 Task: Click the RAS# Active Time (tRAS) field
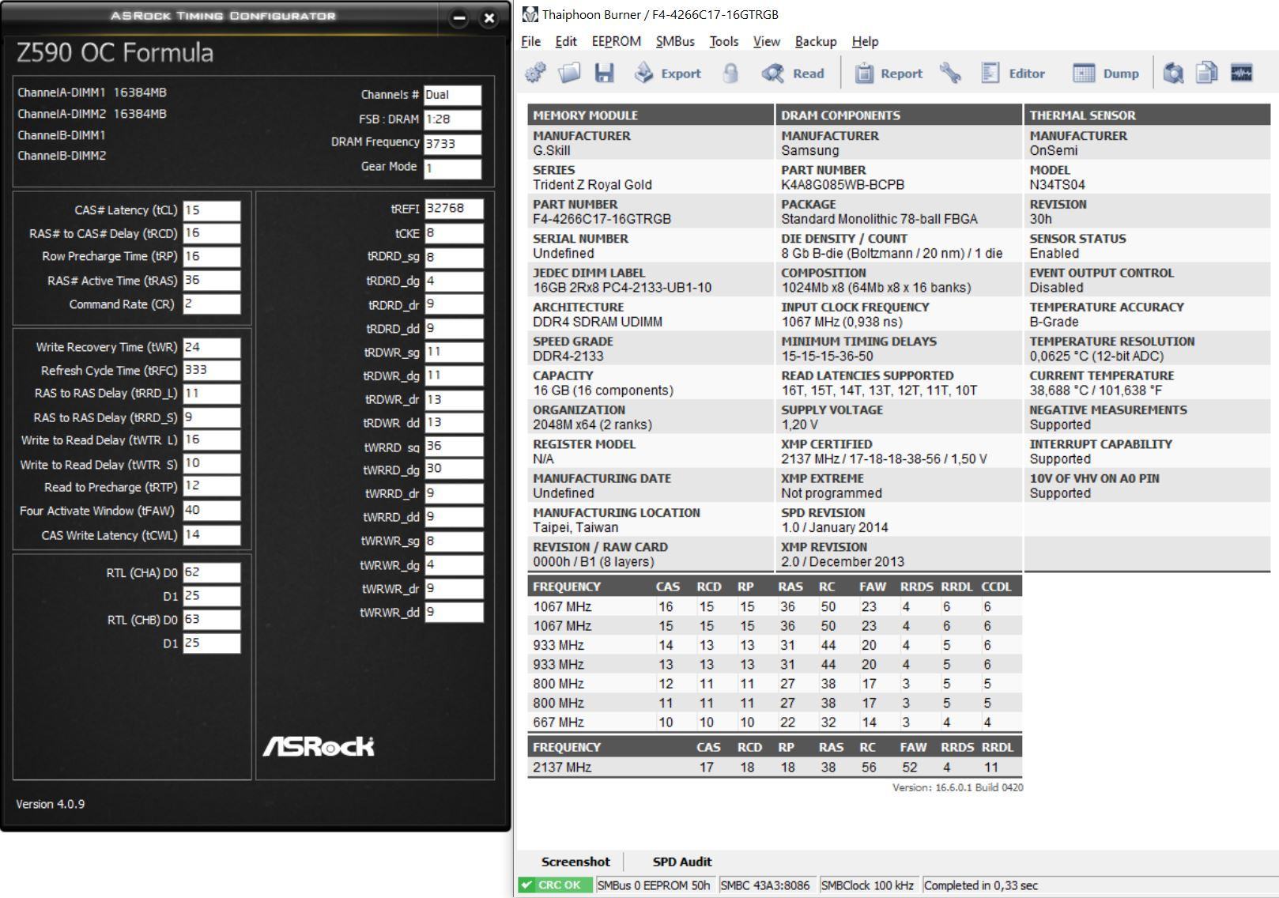point(212,281)
